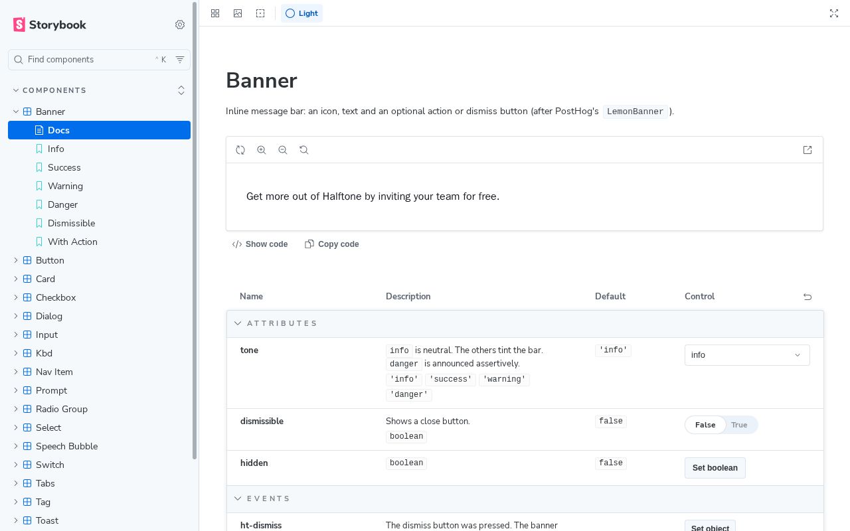Open the tone control dropdown
Screen dimensions: 850x531
pos(747,355)
